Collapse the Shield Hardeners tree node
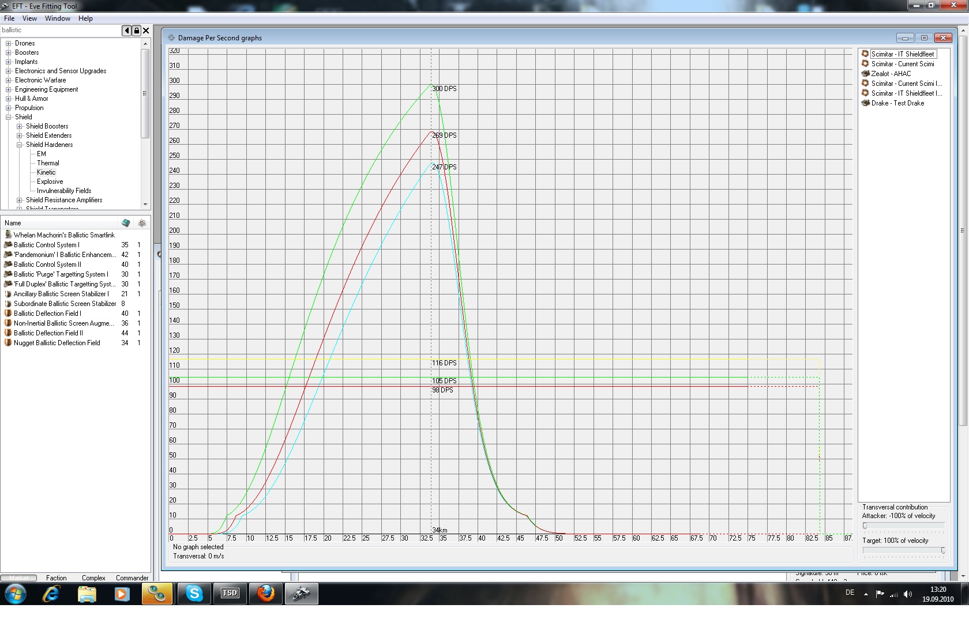The width and height of the screenshot is (969, 627). coord(20,145)
